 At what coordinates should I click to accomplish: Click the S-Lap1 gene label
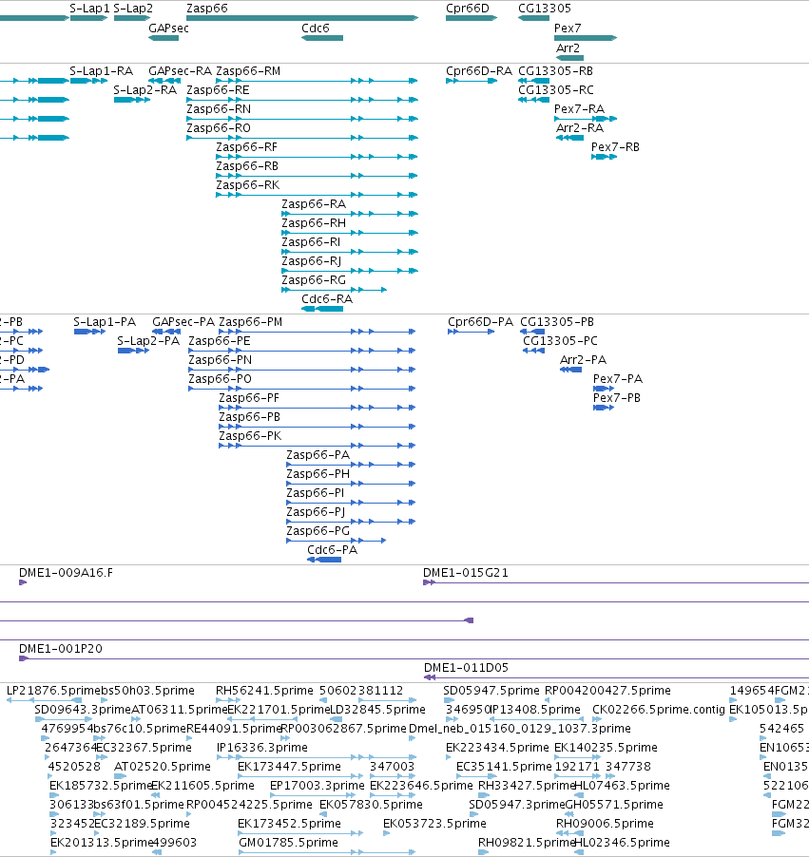[x=89, y=9]
